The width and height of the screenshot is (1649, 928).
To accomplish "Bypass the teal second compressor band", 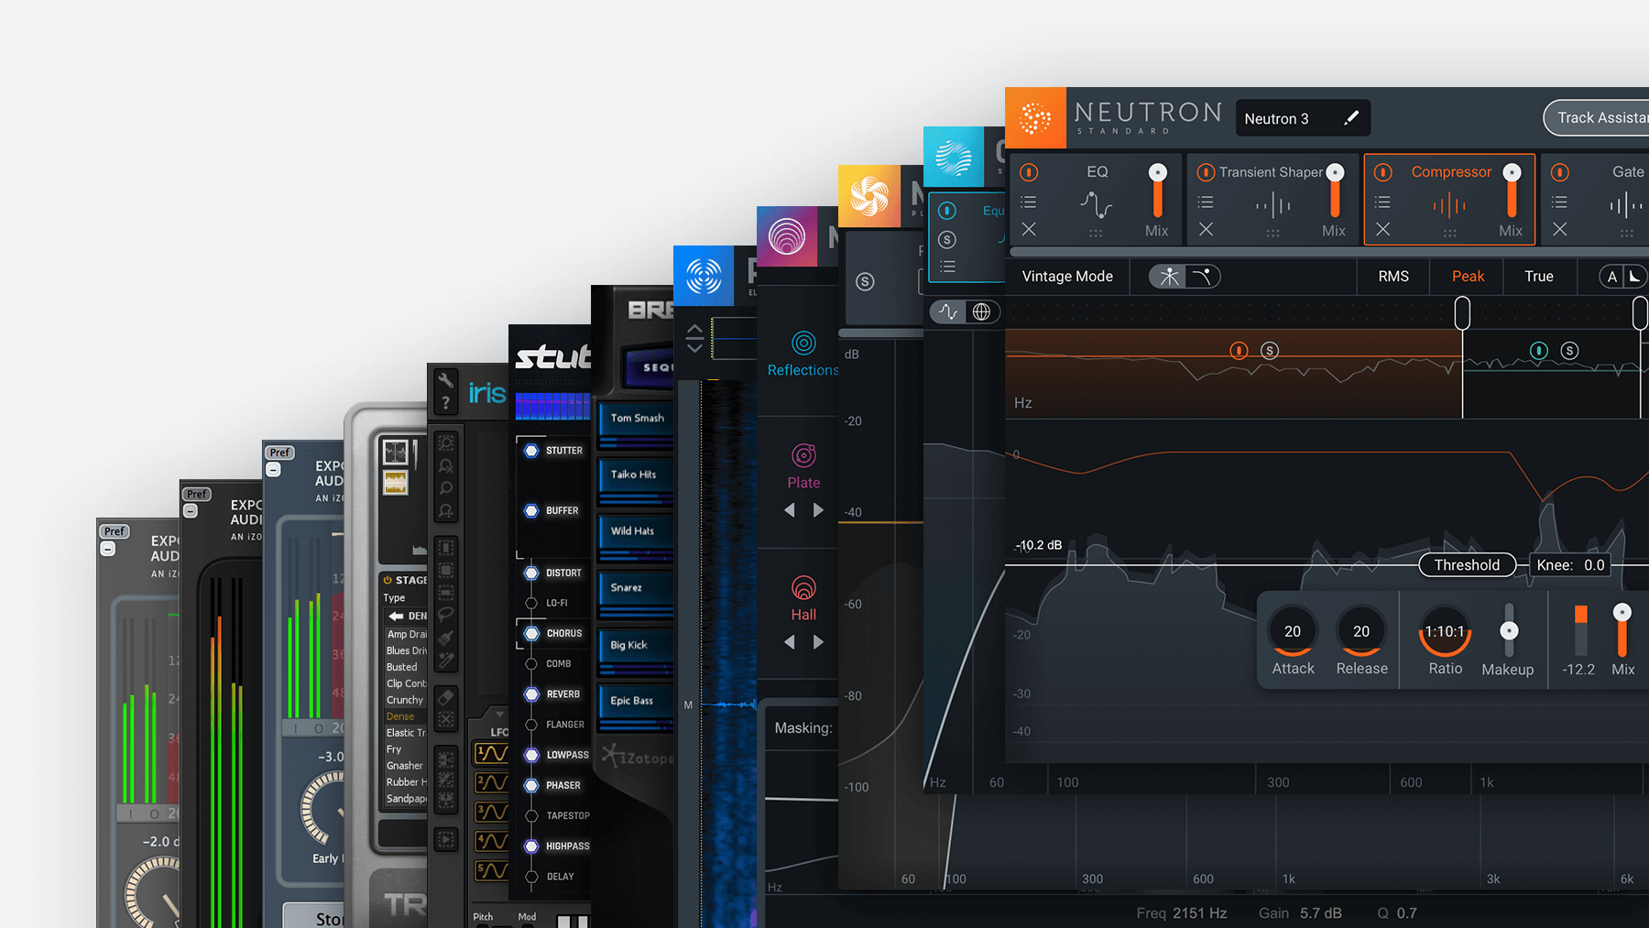I will [1539, 350].
